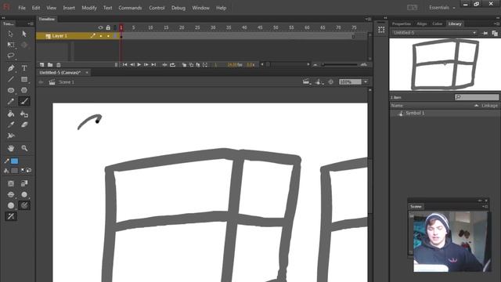Lock all layers padlock icon
This screenshot has height=282, width=501.
click(108, 28)
